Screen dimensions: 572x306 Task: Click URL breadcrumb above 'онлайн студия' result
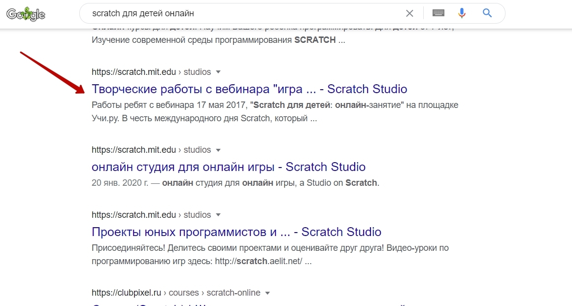tap(151, 150)
